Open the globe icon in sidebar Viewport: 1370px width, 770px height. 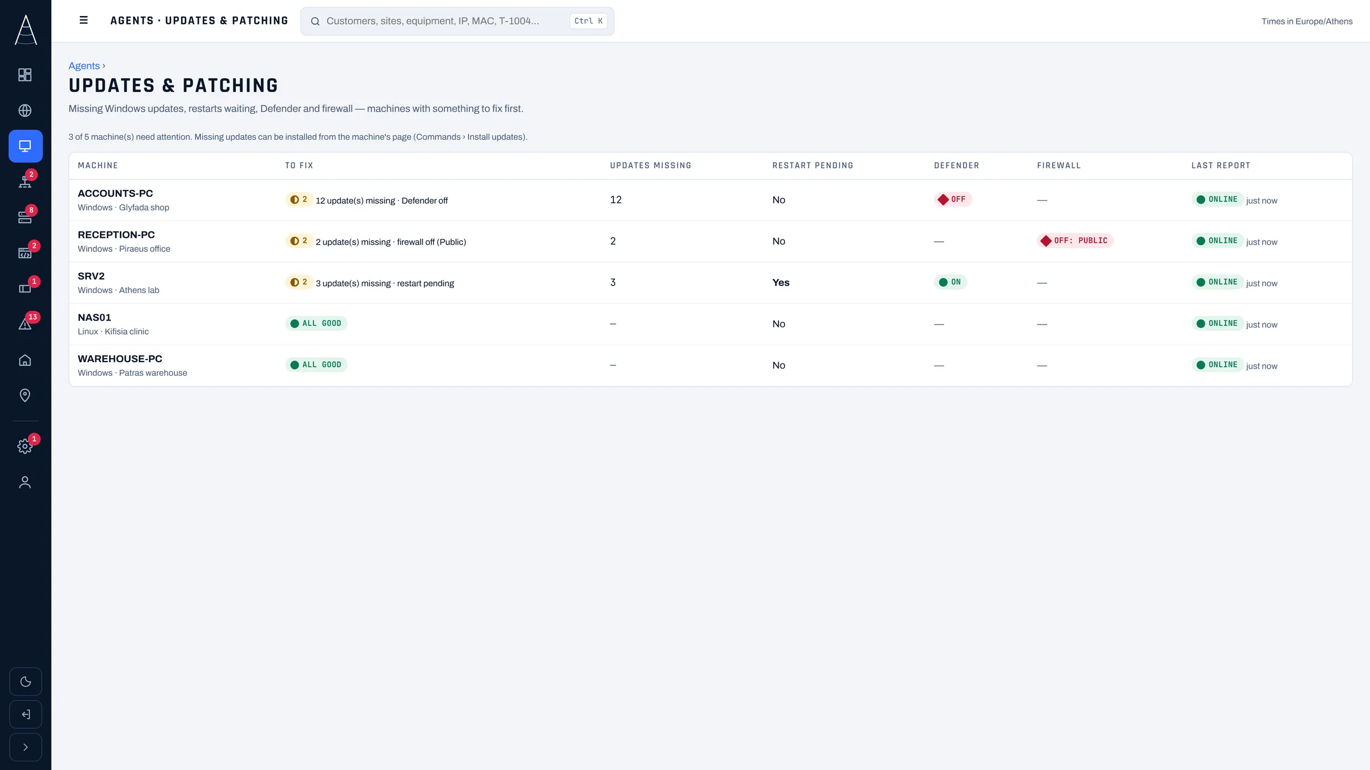coord(25,111)
